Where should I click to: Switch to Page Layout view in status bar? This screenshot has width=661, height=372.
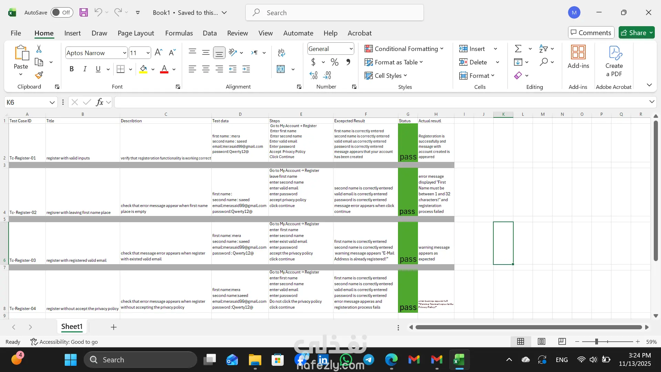pos(541,342)
